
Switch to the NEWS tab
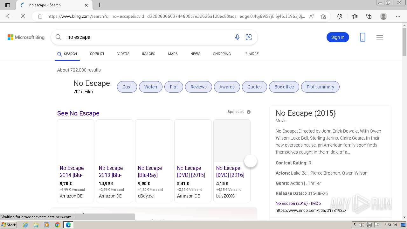195,54
